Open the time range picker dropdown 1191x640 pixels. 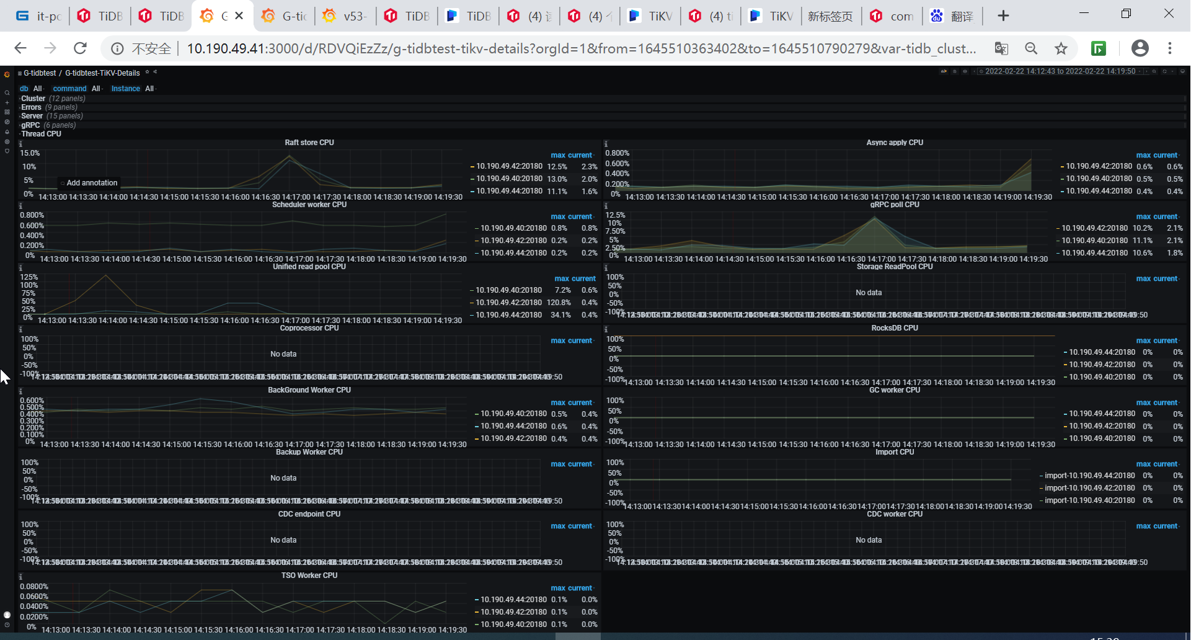click(1060, 71)
